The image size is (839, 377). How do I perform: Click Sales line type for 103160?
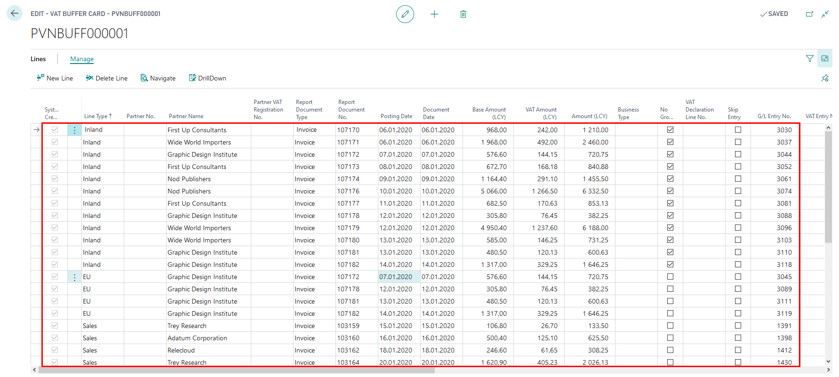[x=90, y=338]
